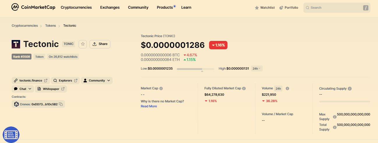378x143 pixels.
Task: Open the tectonic.finance website link
Action: 31,80
